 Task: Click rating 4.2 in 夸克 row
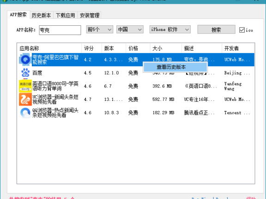[x=88, y=59]
